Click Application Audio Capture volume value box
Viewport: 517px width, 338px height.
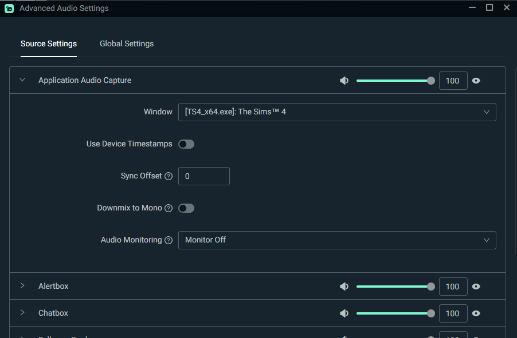[453, 81]
